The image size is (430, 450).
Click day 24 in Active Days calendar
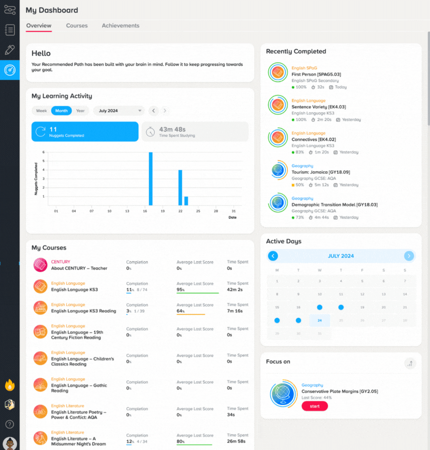pyautogui.click(x=320, y=320)
